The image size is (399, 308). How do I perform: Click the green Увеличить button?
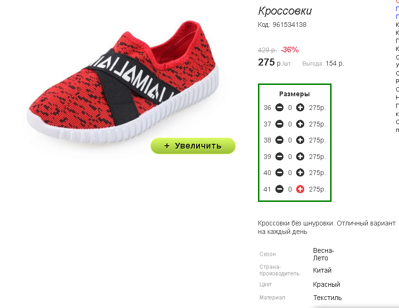point(193,146)
